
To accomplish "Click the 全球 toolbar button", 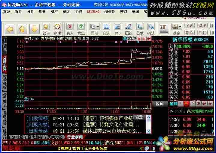I will tap(190, 25).
